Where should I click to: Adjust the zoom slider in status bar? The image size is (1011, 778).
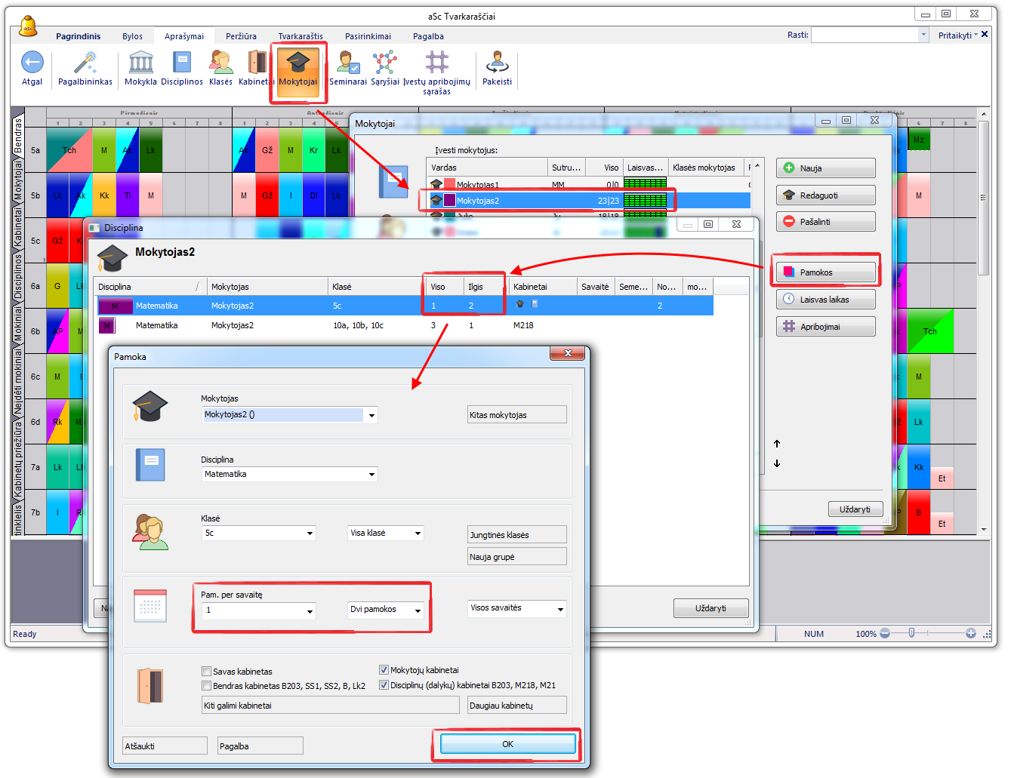912,633
